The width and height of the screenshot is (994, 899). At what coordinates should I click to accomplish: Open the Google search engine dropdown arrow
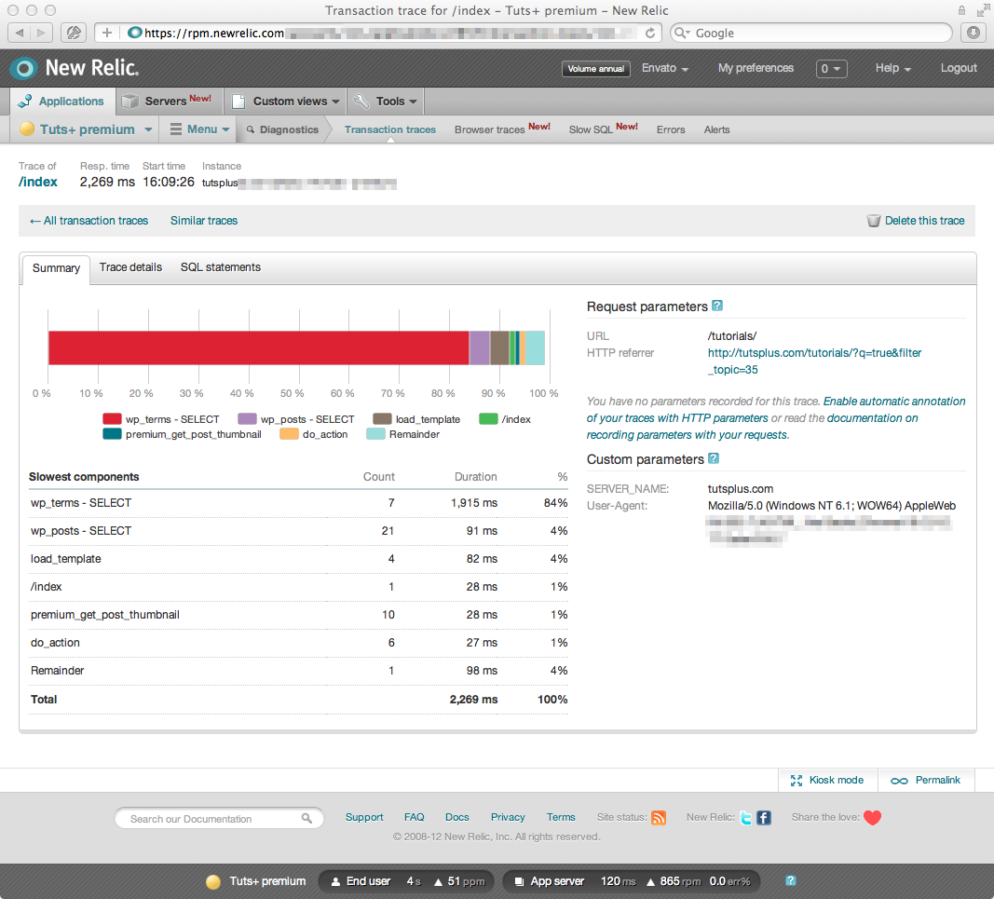tap(682, 33)
